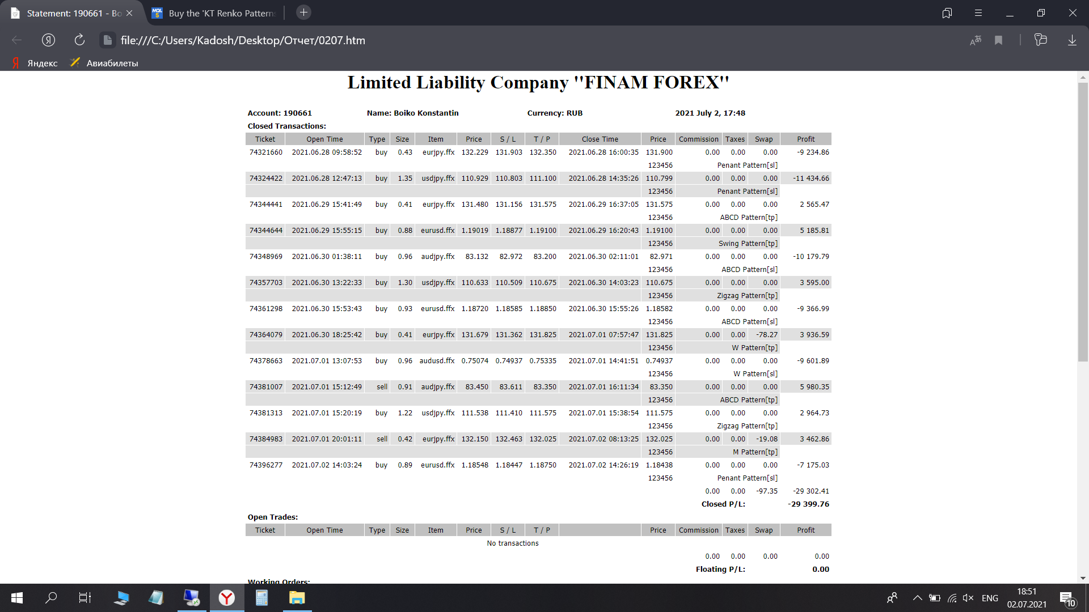
Task: Switch to the 'Buy the KT Renko Pattern' tab
Action: 221,13
